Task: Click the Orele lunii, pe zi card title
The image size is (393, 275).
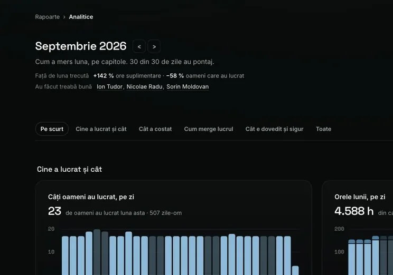Action: 360,197
